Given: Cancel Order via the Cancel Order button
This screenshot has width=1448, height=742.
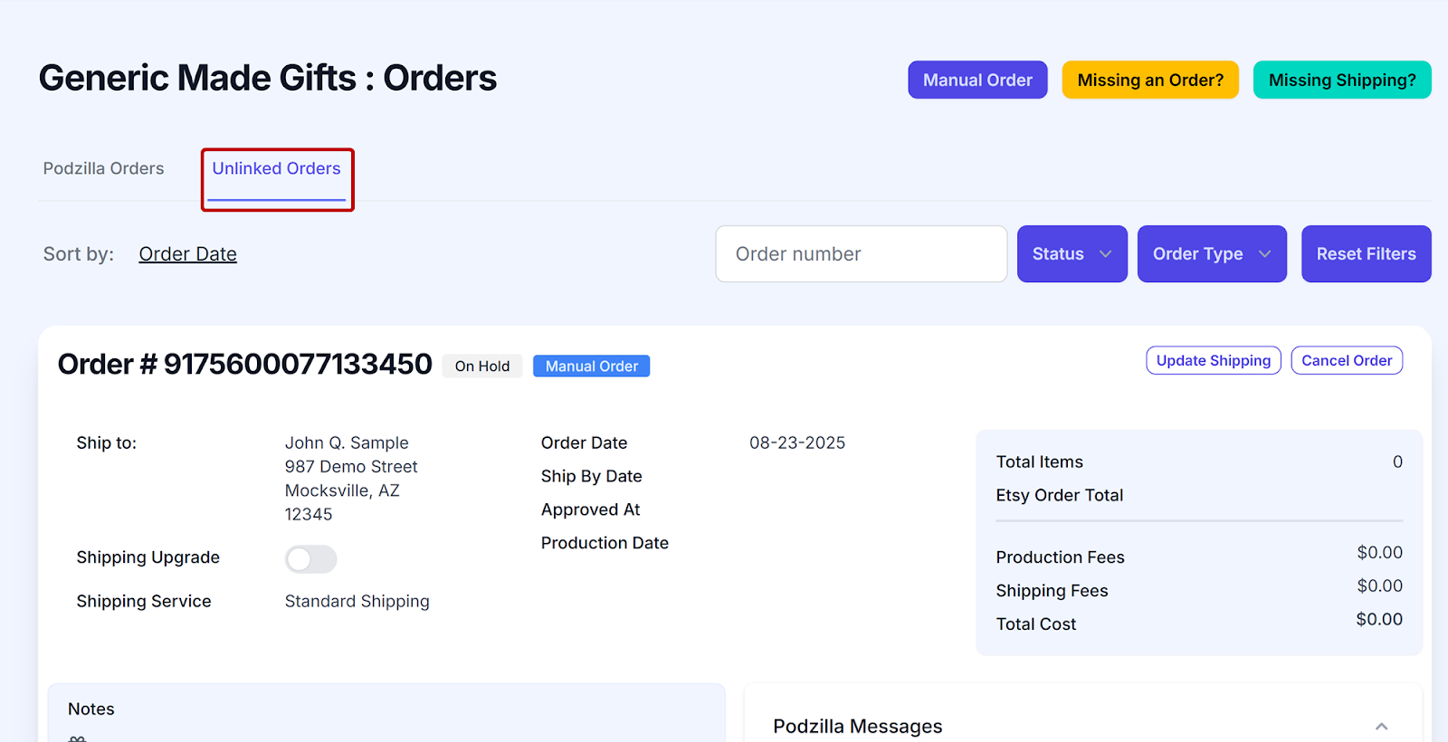Looking at the screenshot, I should click(x=1347, y=360).
